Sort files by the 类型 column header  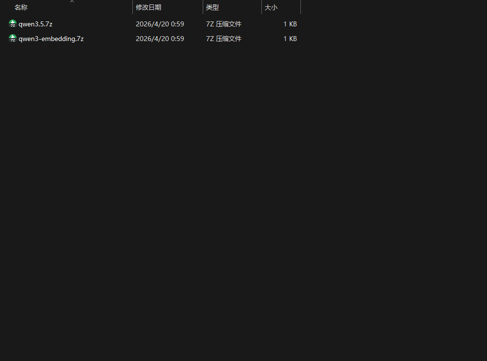pyautogui.click(x=212, y=7)
